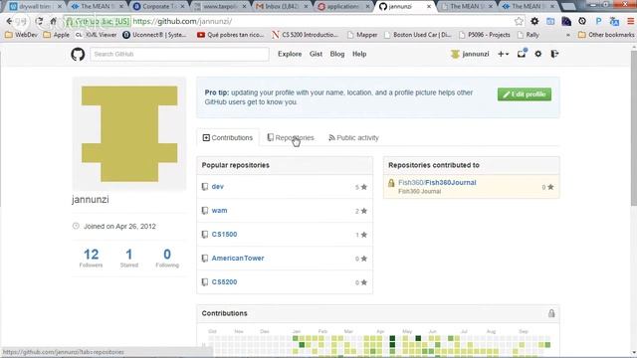This screenshot has width=637, height=358.
Task: Switch to Corporate browser tab
Action: point(158,7)
